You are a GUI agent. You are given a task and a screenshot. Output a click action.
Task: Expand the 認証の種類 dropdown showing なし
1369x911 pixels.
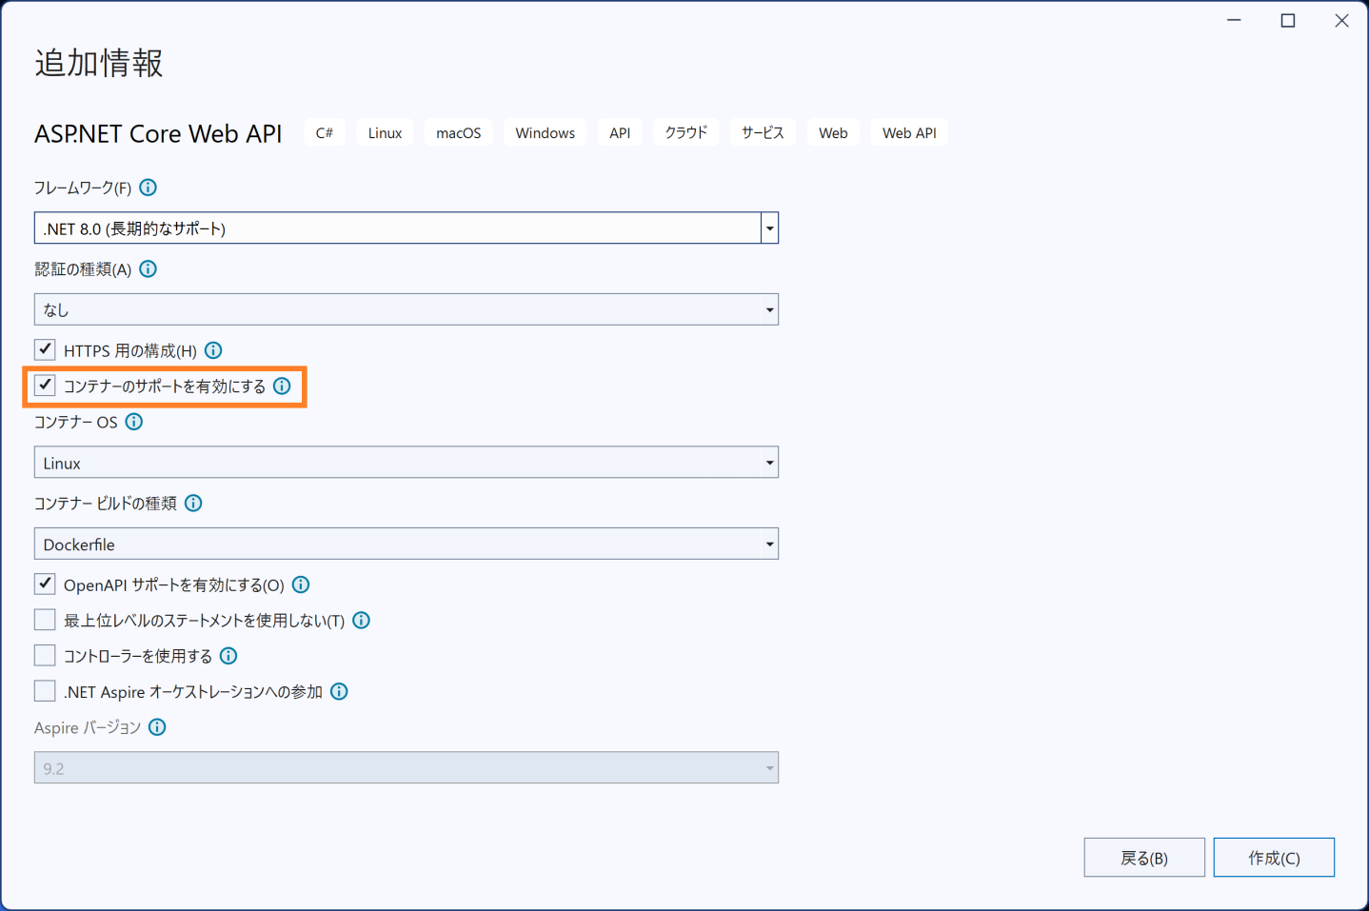[407, 309]
